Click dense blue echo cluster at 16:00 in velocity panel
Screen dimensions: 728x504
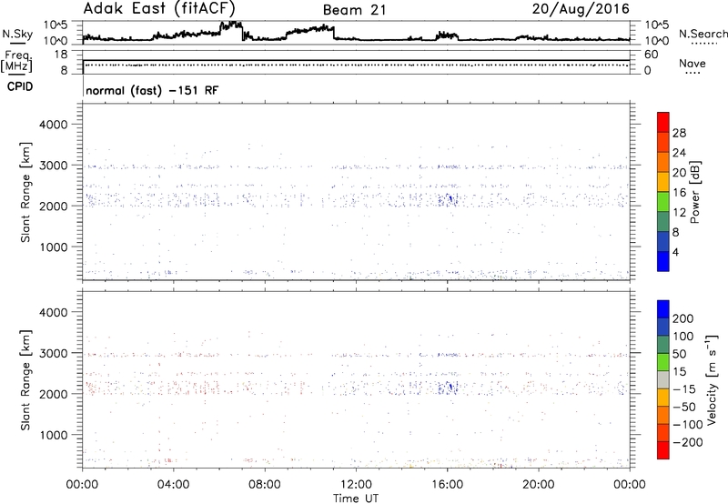coord(449,387)
